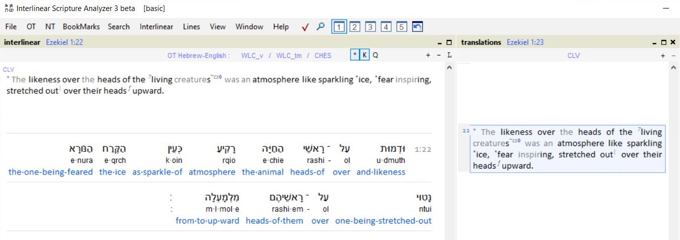The width and height of the screenshot is (680, 240).
Task: Click CLV label above interlinear verse text
Action: point(9,69)
